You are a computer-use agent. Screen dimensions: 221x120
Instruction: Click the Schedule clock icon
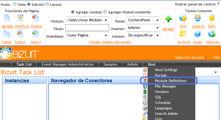pyautogui.click(x=145, y=103)
